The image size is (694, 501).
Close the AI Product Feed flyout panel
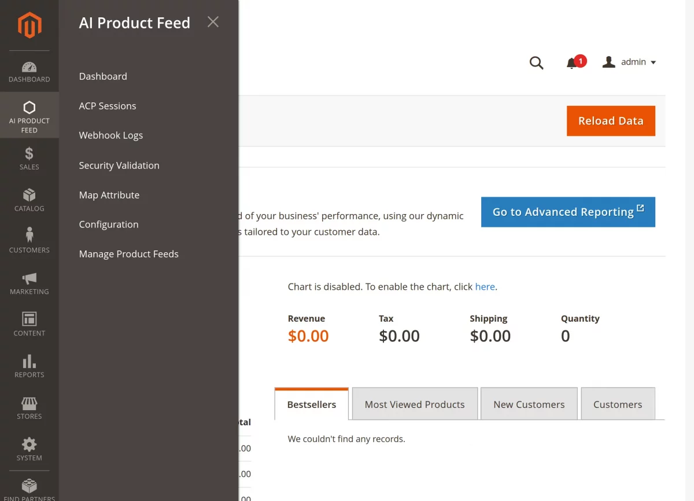(213, 22)
